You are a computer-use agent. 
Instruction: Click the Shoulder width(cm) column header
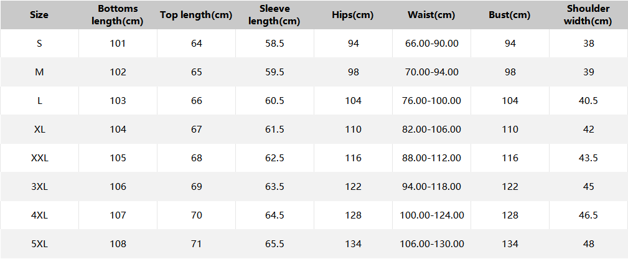coord(588,15)
